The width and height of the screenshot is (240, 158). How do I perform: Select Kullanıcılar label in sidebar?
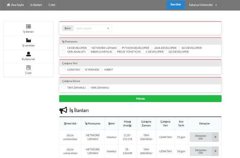pos(28,59)
